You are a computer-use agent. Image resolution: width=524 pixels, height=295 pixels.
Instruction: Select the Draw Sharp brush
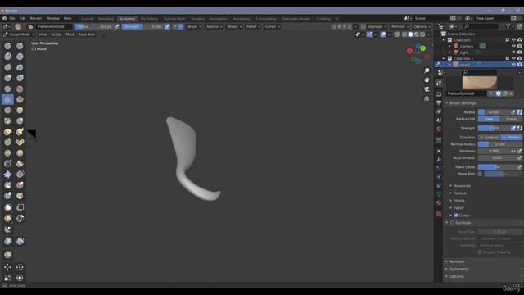(20, 46)
